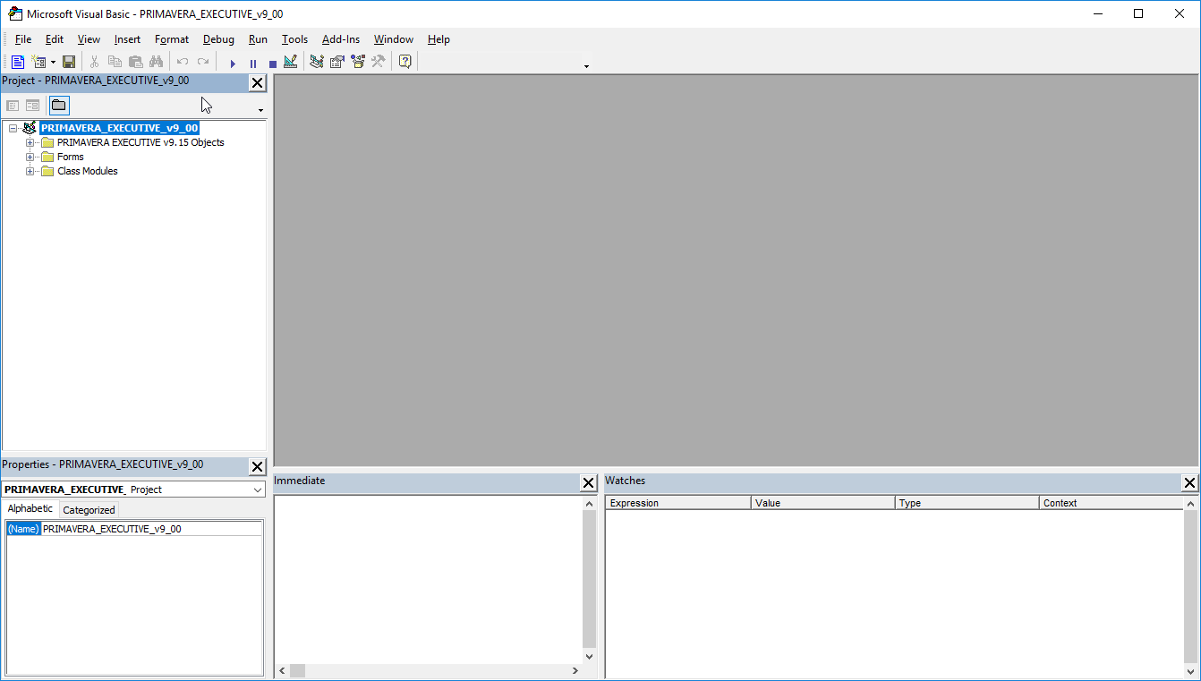The image size is (1201, 681).
Task: Toggle Folders view in Project panel
Action: pos(58,106)
